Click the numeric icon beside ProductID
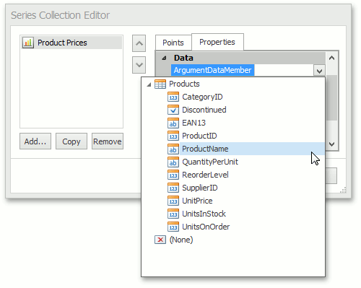361x288 pixels. 173,136
